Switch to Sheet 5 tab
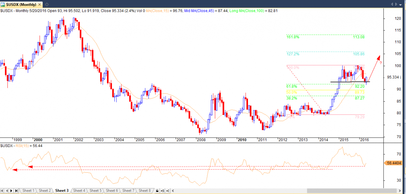The height and width of the screenshot is (194, 406). 95,191
